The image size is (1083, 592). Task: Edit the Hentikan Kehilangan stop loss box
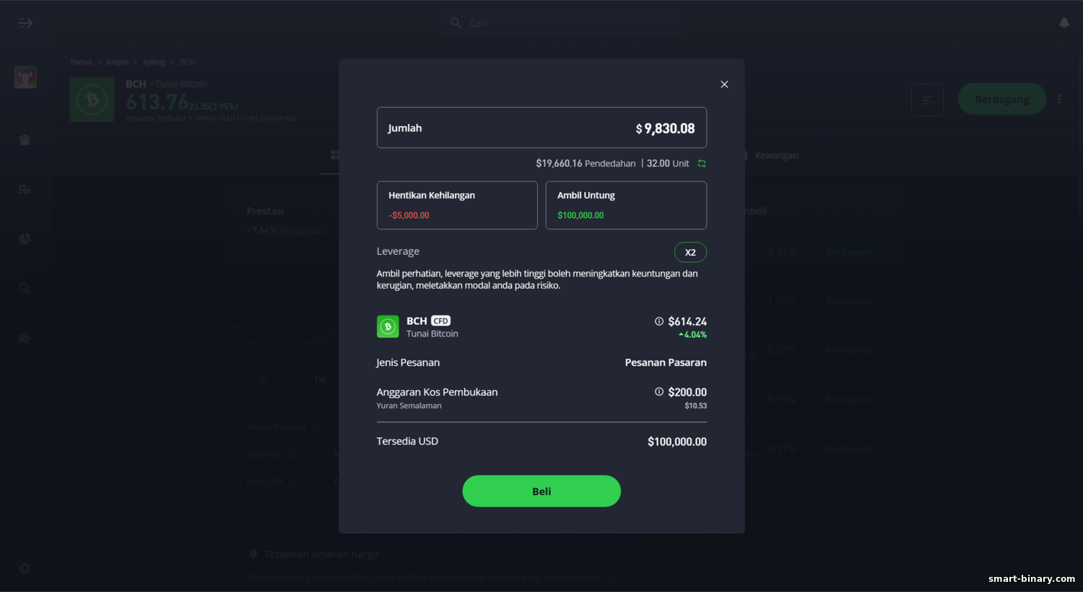coord(457,205)
